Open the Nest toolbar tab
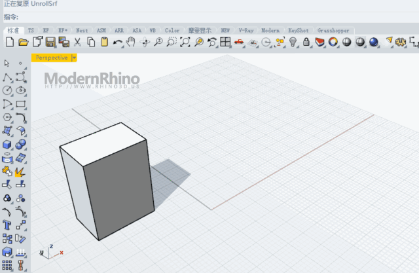The image size is (419, 273). [x=82, y=31]
